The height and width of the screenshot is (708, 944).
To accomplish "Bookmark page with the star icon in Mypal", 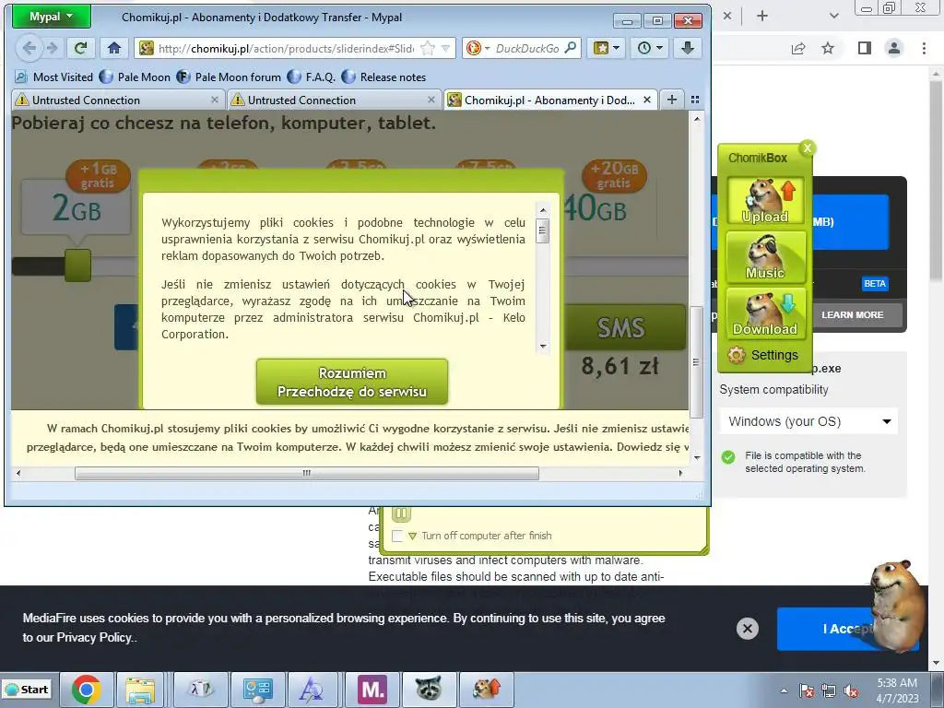I will 428,48.
